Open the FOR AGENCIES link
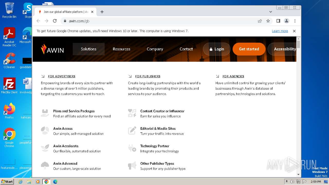329x185 pixels. [233, 76]
